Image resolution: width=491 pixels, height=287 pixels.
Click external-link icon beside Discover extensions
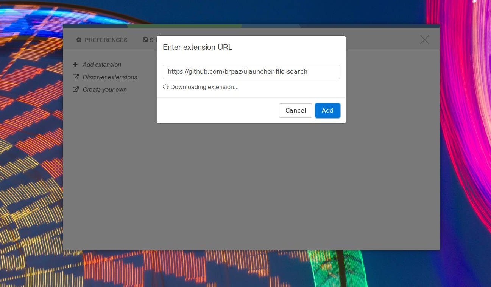point(75,77)
